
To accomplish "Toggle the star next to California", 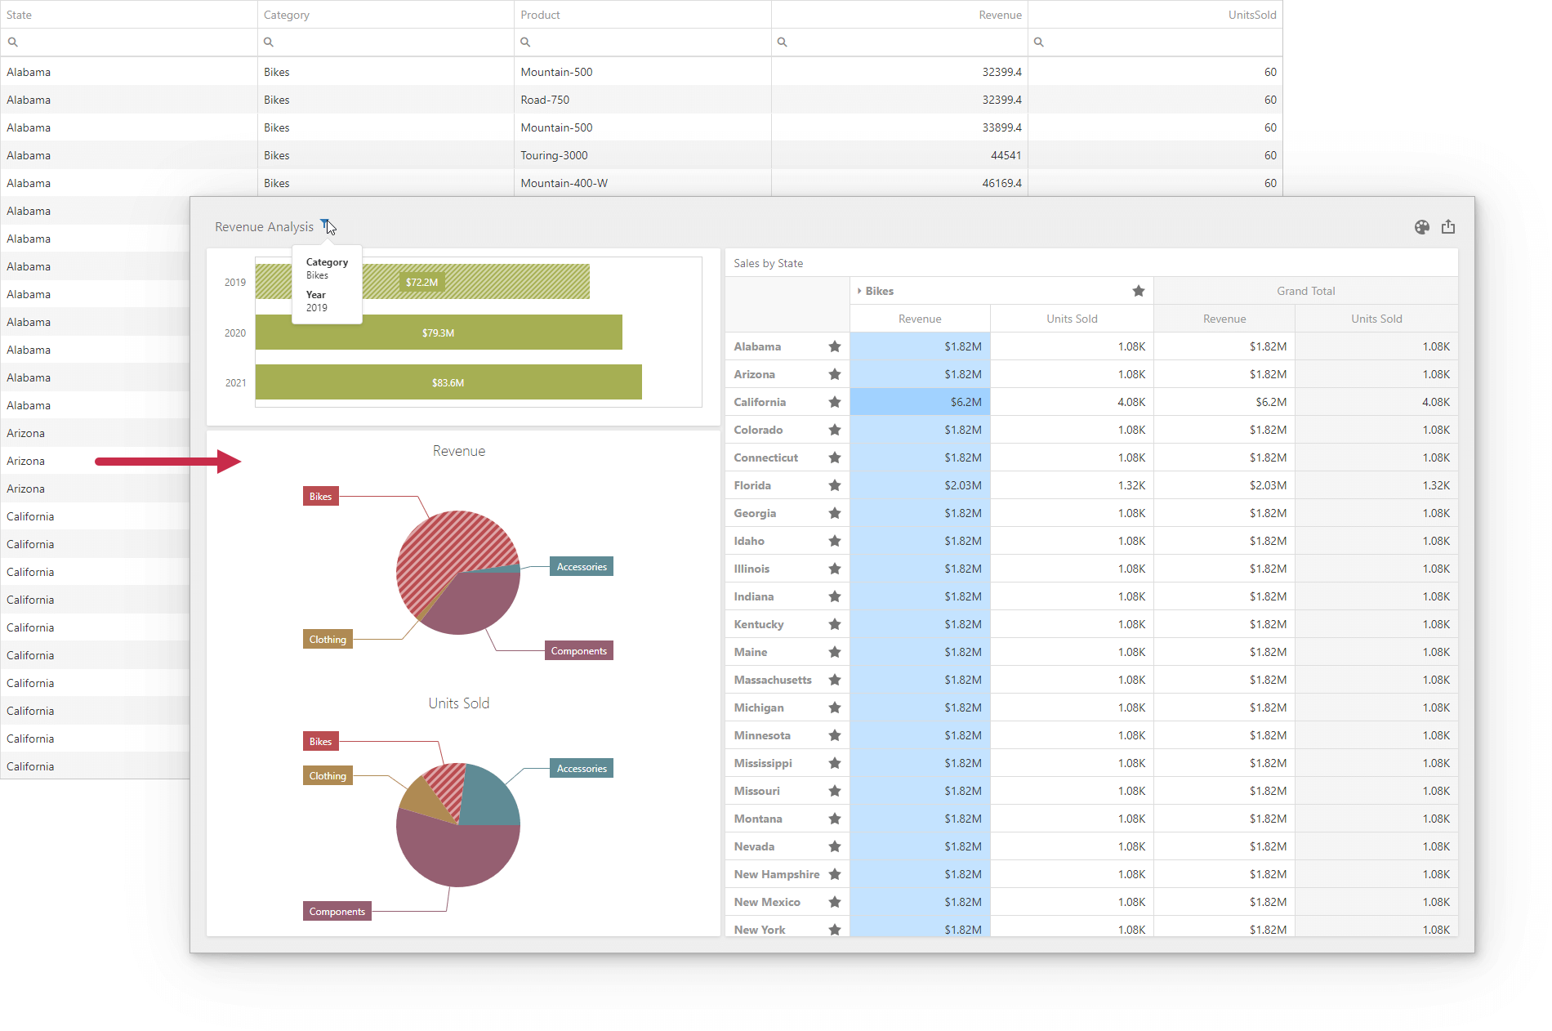I will click(835, 402).
